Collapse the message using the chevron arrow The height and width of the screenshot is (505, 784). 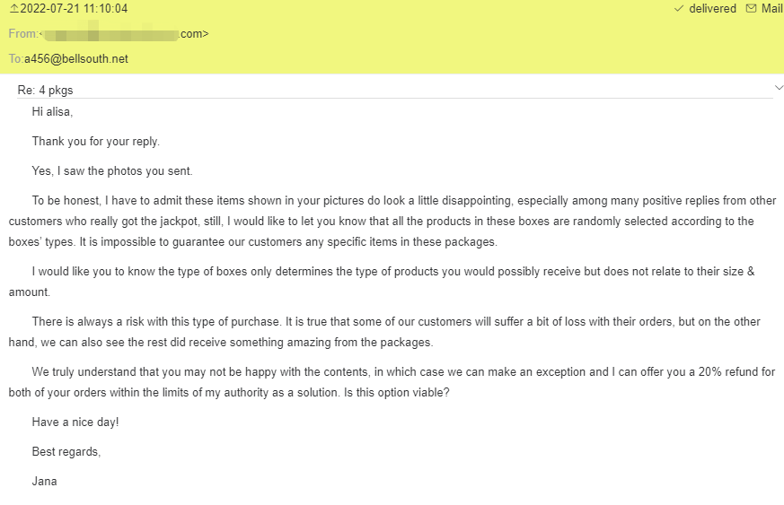[778, 87]
